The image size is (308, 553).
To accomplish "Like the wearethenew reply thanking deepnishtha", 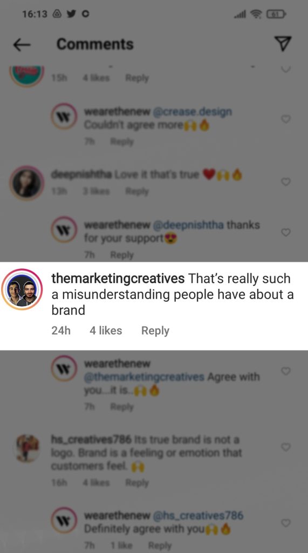I will 286,232.
